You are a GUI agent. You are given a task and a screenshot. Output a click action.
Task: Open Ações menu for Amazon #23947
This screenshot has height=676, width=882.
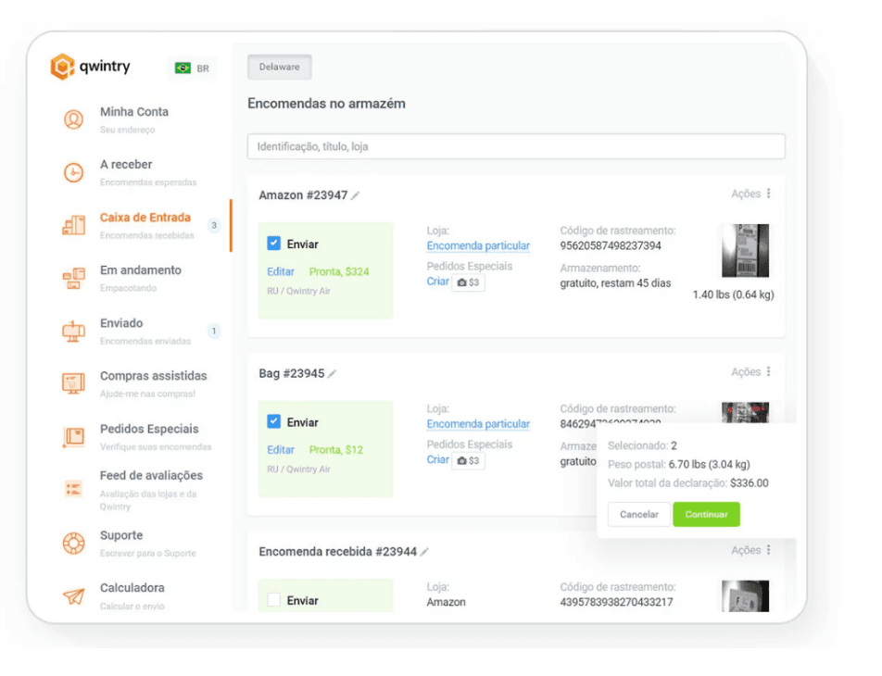click(x=751, y=194)
